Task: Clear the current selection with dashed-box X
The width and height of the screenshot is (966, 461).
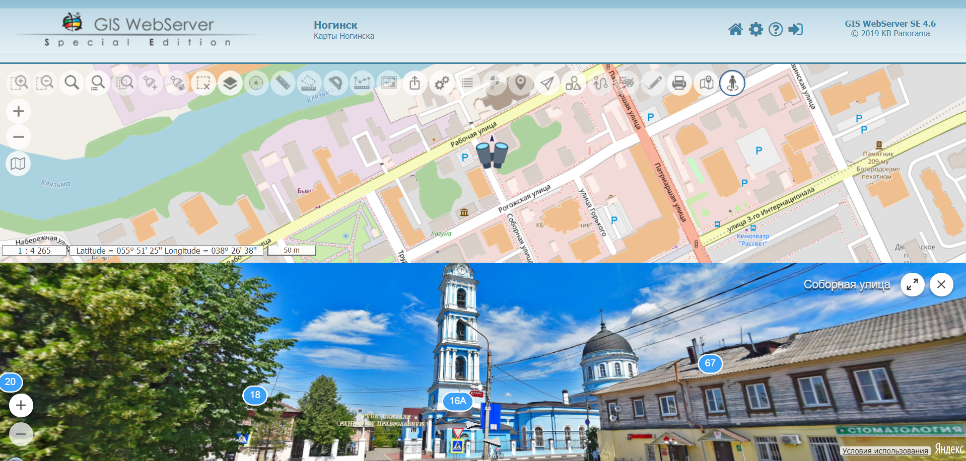Action: pyautogui.click(x=203, y=83)
